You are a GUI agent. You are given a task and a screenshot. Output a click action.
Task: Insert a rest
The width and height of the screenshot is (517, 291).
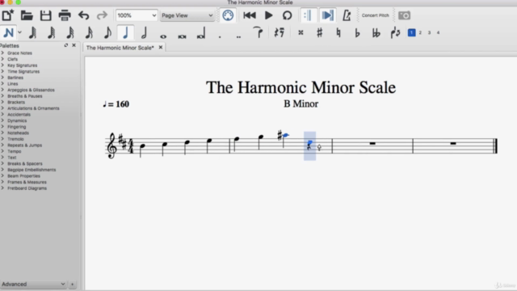[x=279, y=32]
